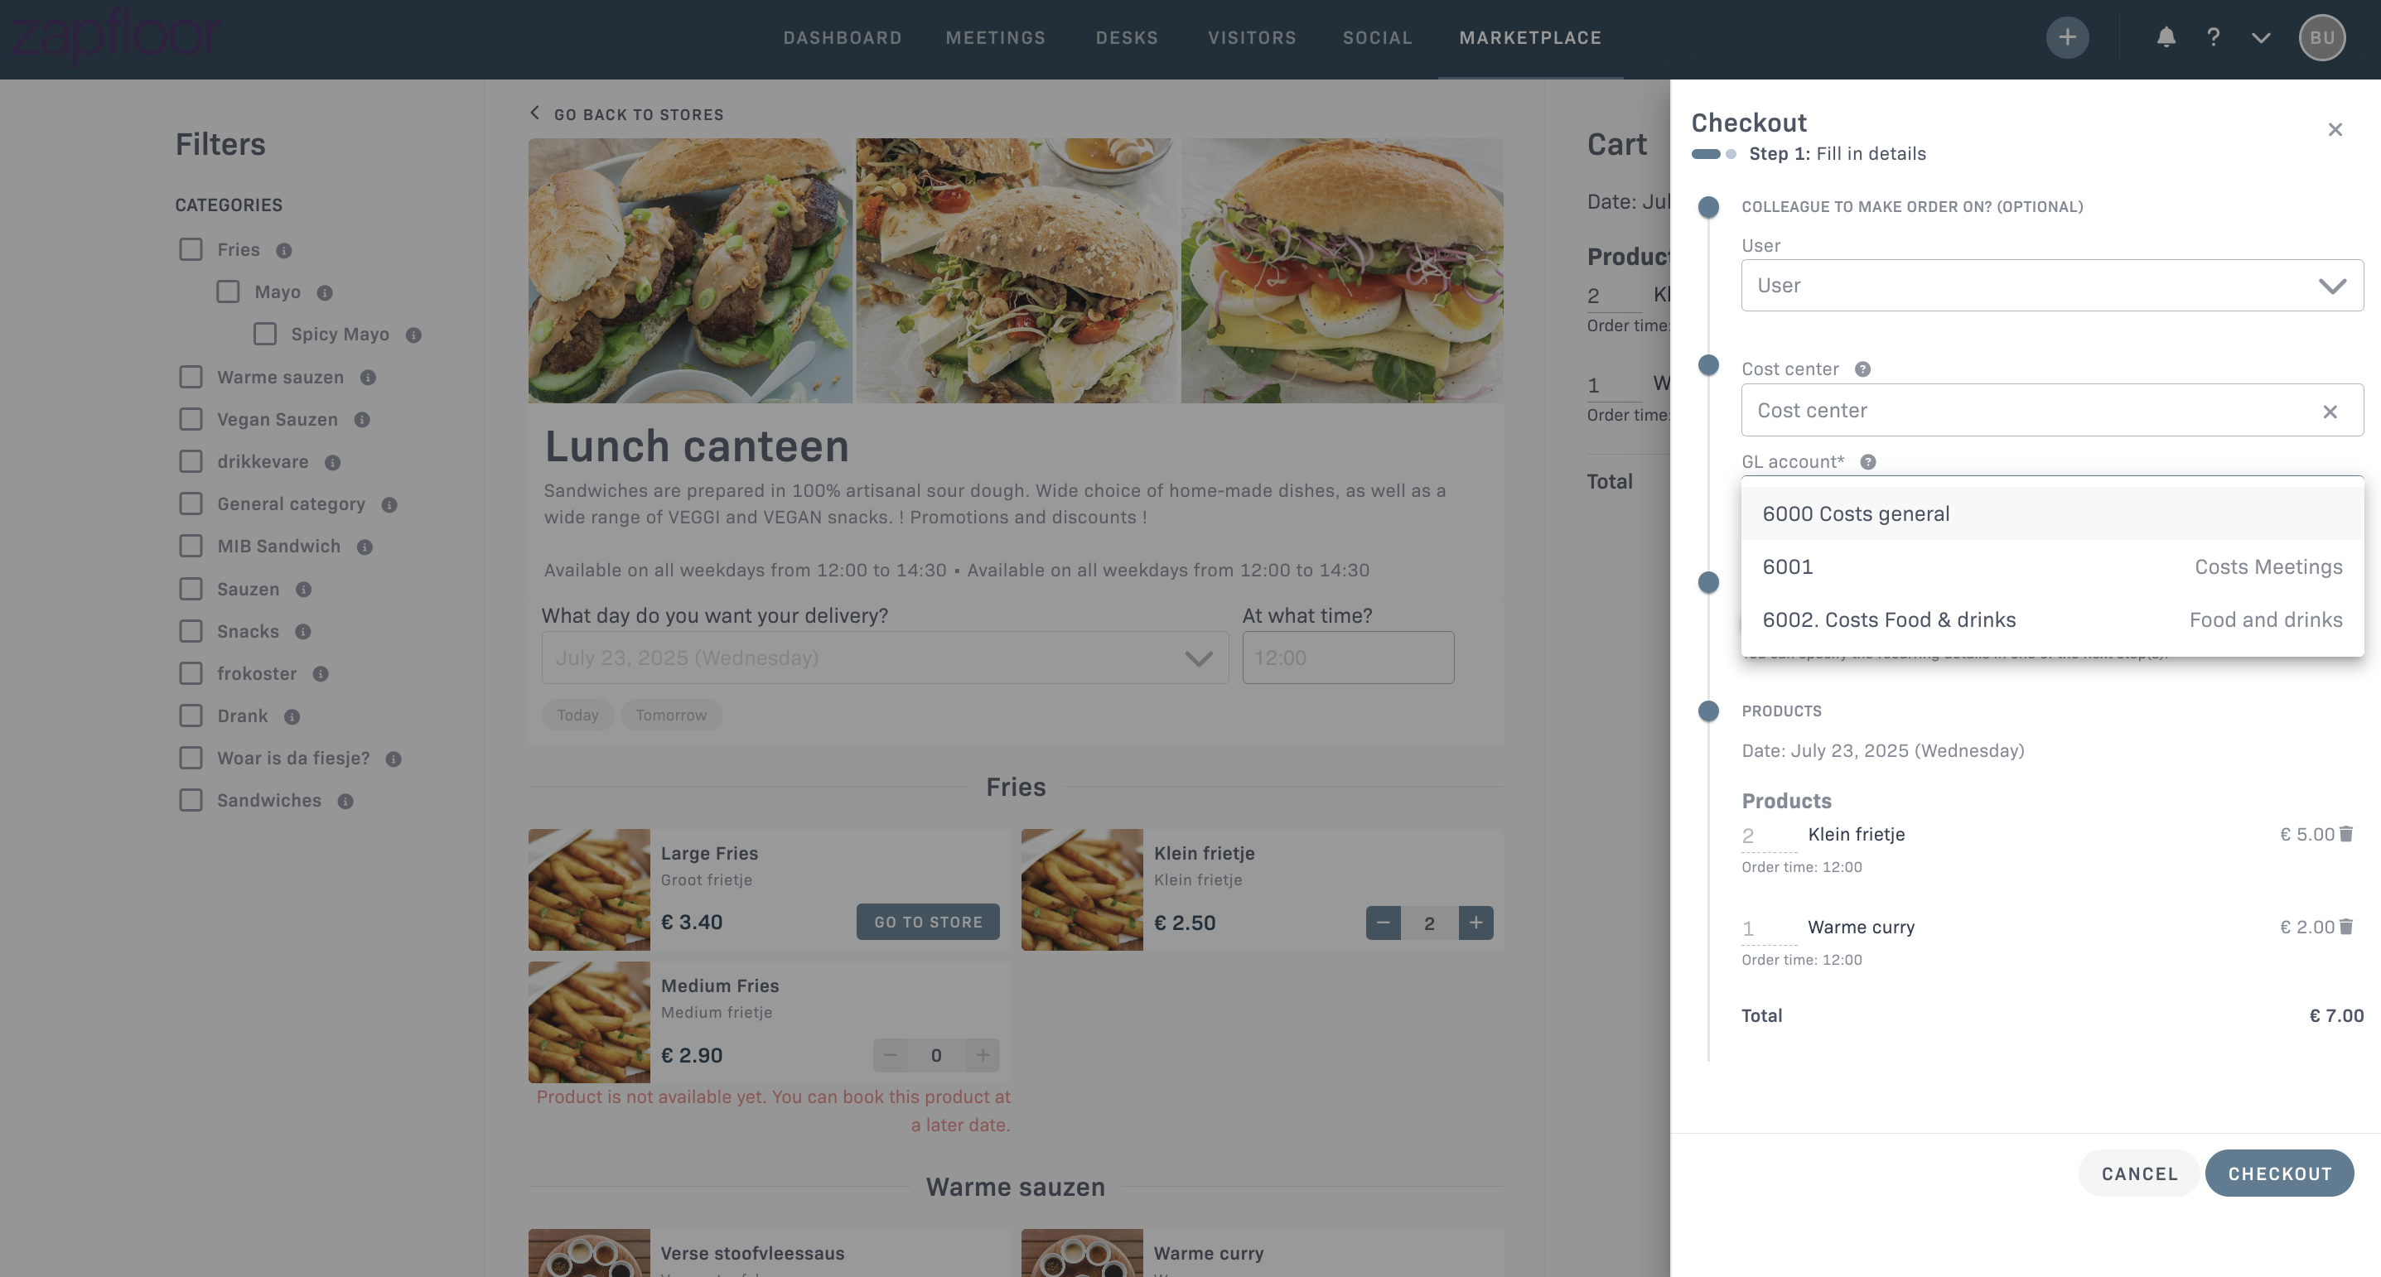2381x1277 pixels.
Task: Click the Cost center help icon
Action: click(x=1862, y=369)
